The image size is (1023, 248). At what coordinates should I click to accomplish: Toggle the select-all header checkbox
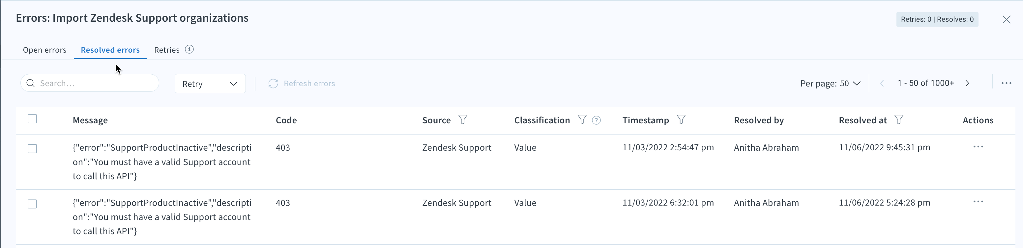32,119
